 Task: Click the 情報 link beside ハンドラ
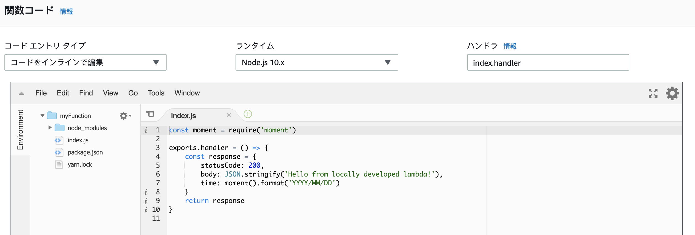[510, 46]
